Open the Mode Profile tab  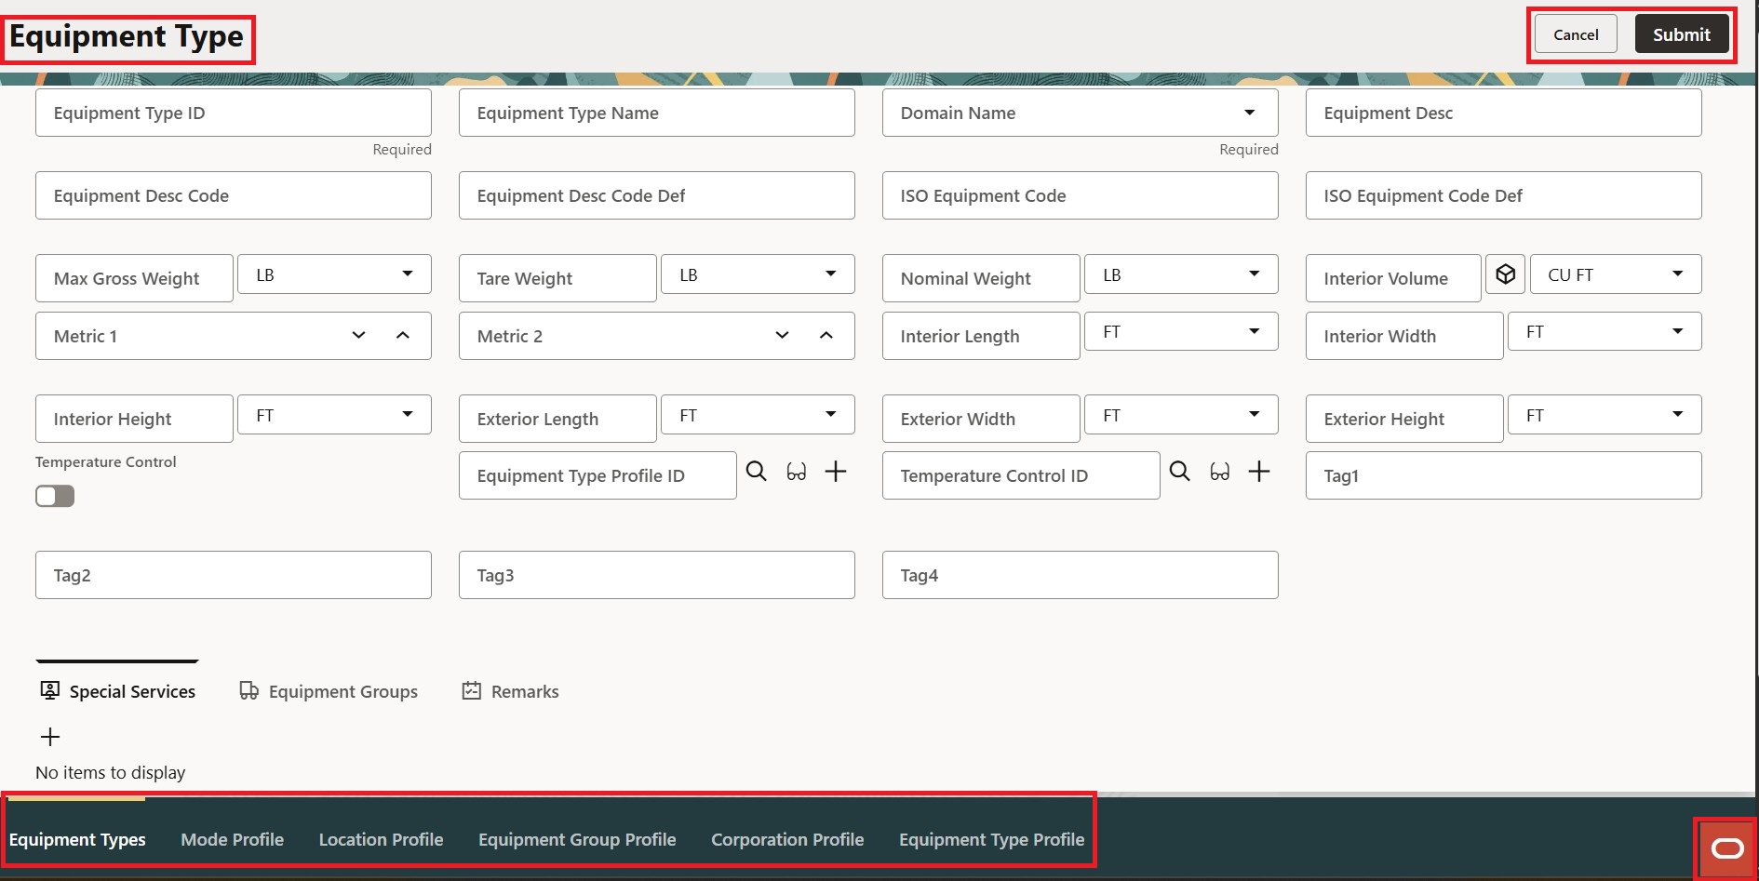[232, 839]
